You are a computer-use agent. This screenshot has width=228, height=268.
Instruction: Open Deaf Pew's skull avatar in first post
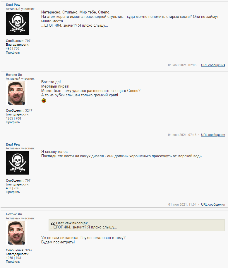pos(18,23)
